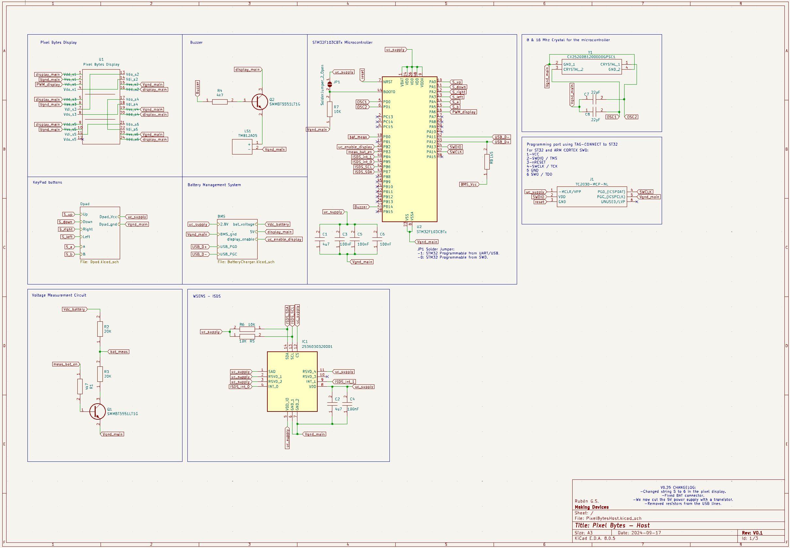Click the R4 4k7 resistor symbol

(x=220, y=102)
